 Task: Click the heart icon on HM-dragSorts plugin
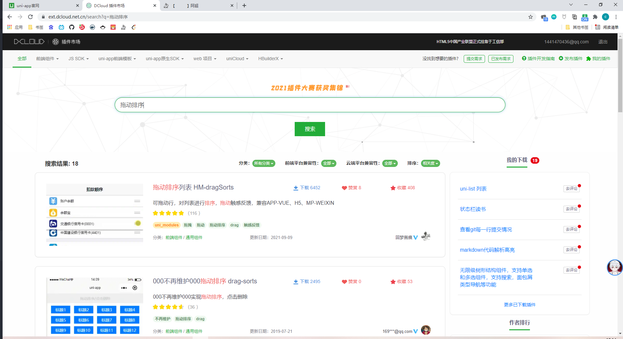(x=344, y=188)
